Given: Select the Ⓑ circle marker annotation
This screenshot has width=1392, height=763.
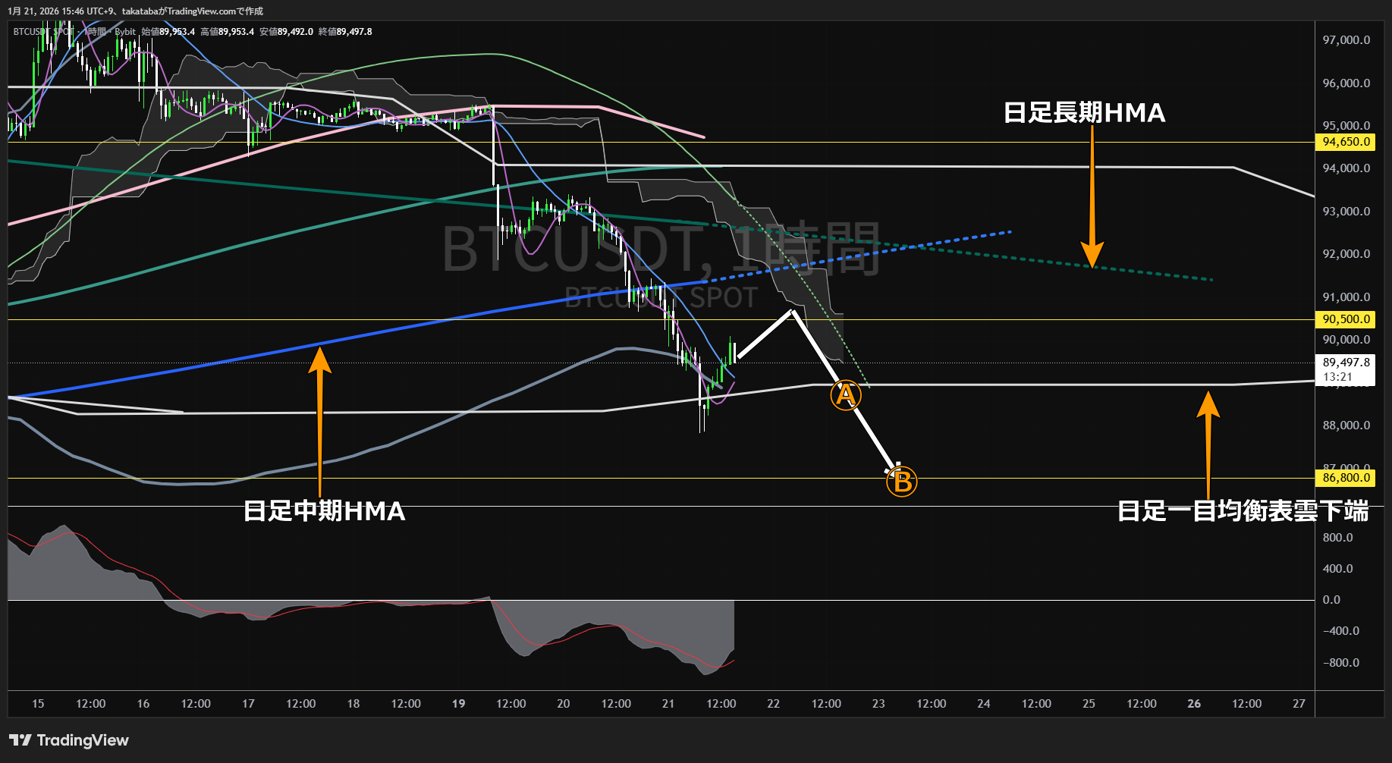Looking at the screenshot, I should tap(901, 481).
